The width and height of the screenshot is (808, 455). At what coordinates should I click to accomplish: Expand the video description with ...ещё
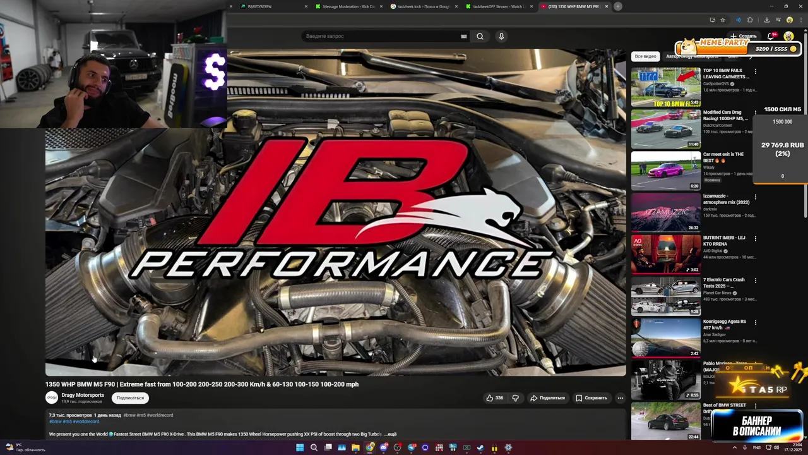pos(391,434)
